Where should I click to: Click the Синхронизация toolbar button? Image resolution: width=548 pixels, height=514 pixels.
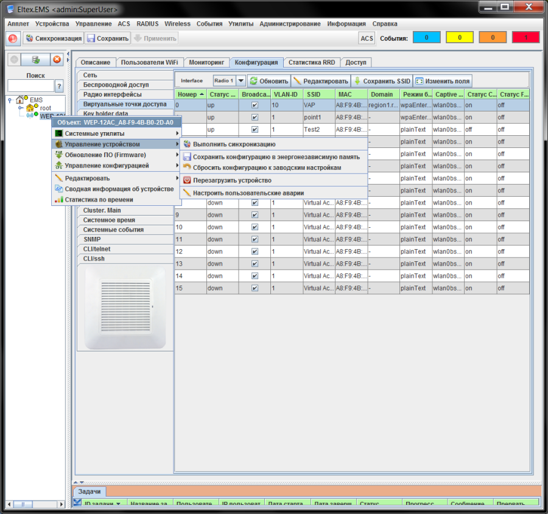tap(53, 38)
